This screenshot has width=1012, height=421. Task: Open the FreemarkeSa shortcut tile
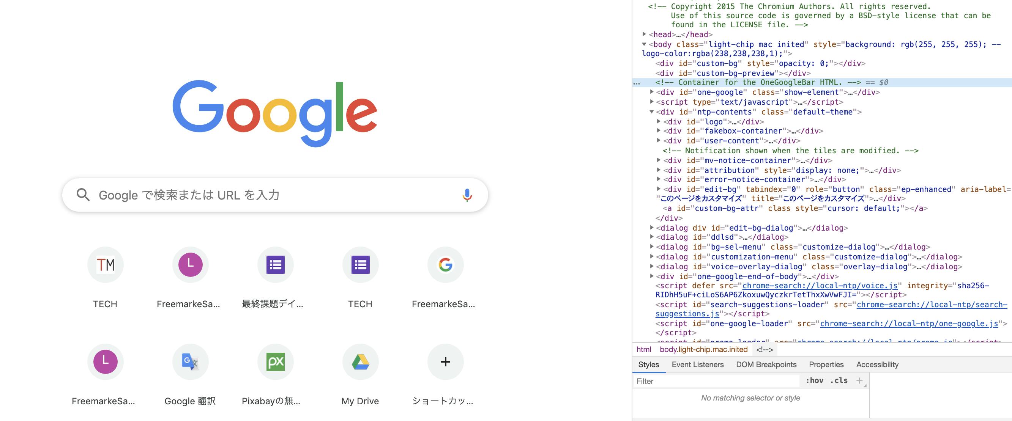[x=190, y=265]
